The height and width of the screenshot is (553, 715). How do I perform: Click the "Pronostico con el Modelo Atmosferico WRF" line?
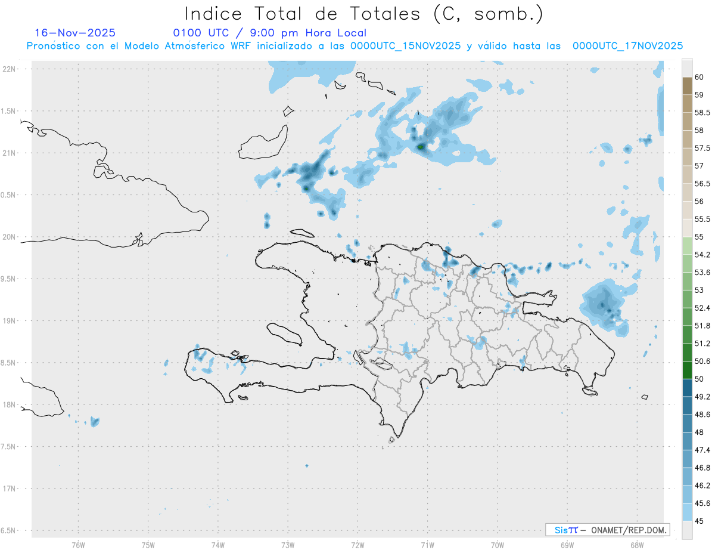355,46
